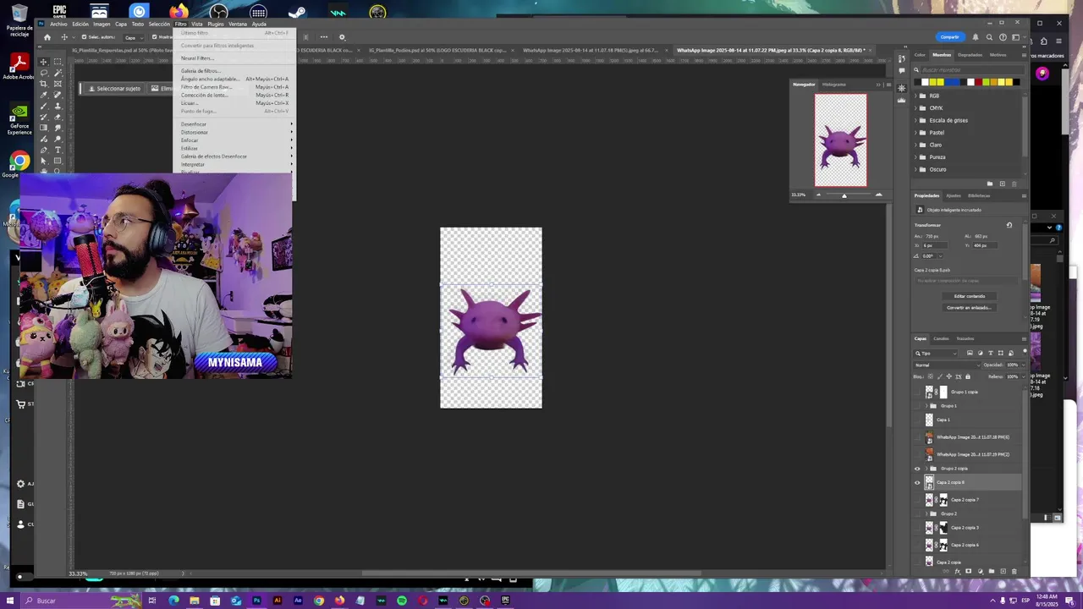Choose Licuar from the Filtro menu
Viewport: 1083px width, 609px height.
click(x=236, y=103)
